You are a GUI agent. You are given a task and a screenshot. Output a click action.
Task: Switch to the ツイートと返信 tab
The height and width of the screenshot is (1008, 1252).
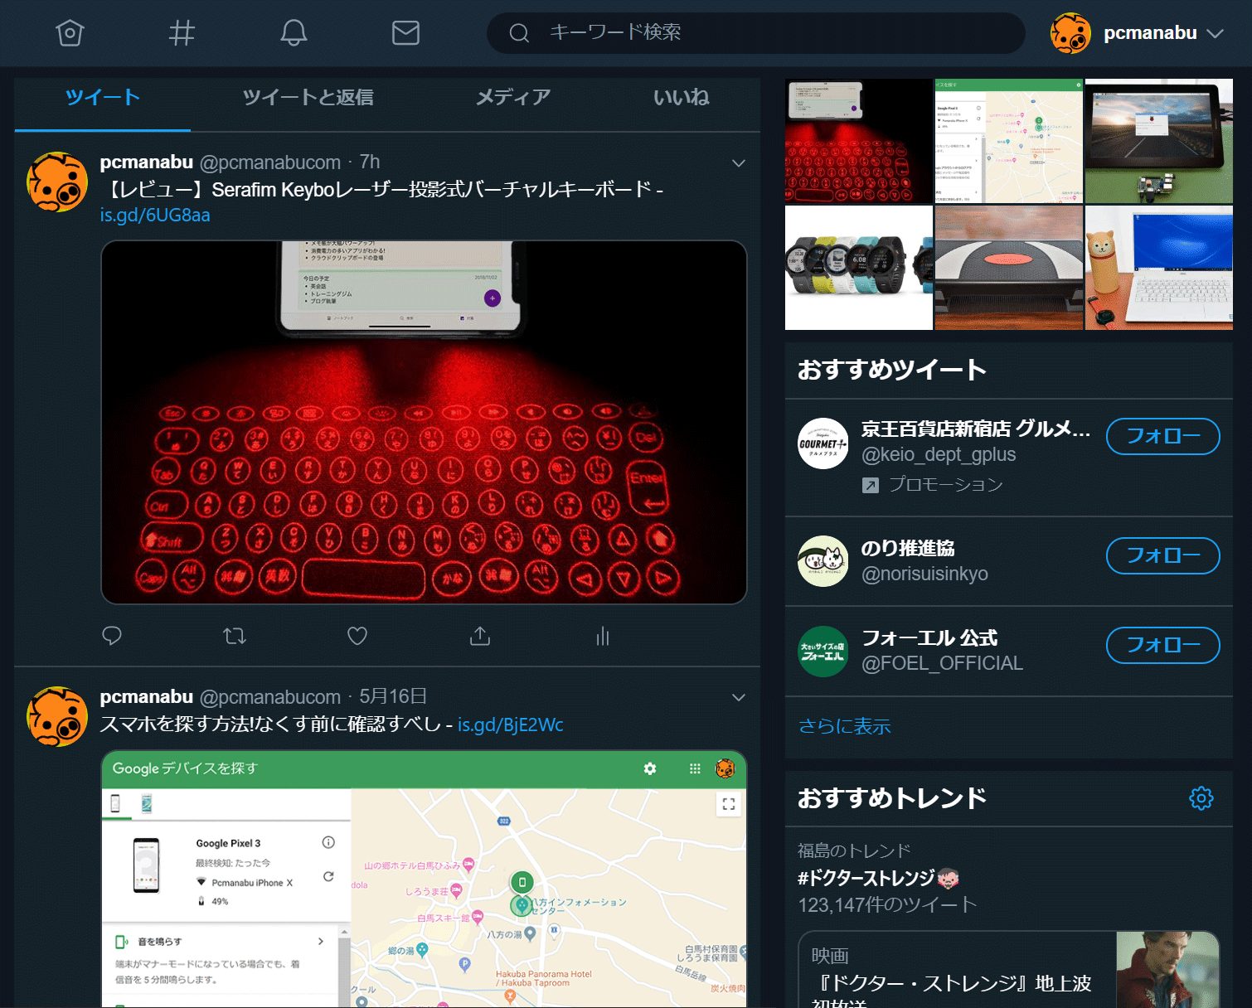pyautogui.click(x=308, y=98)
